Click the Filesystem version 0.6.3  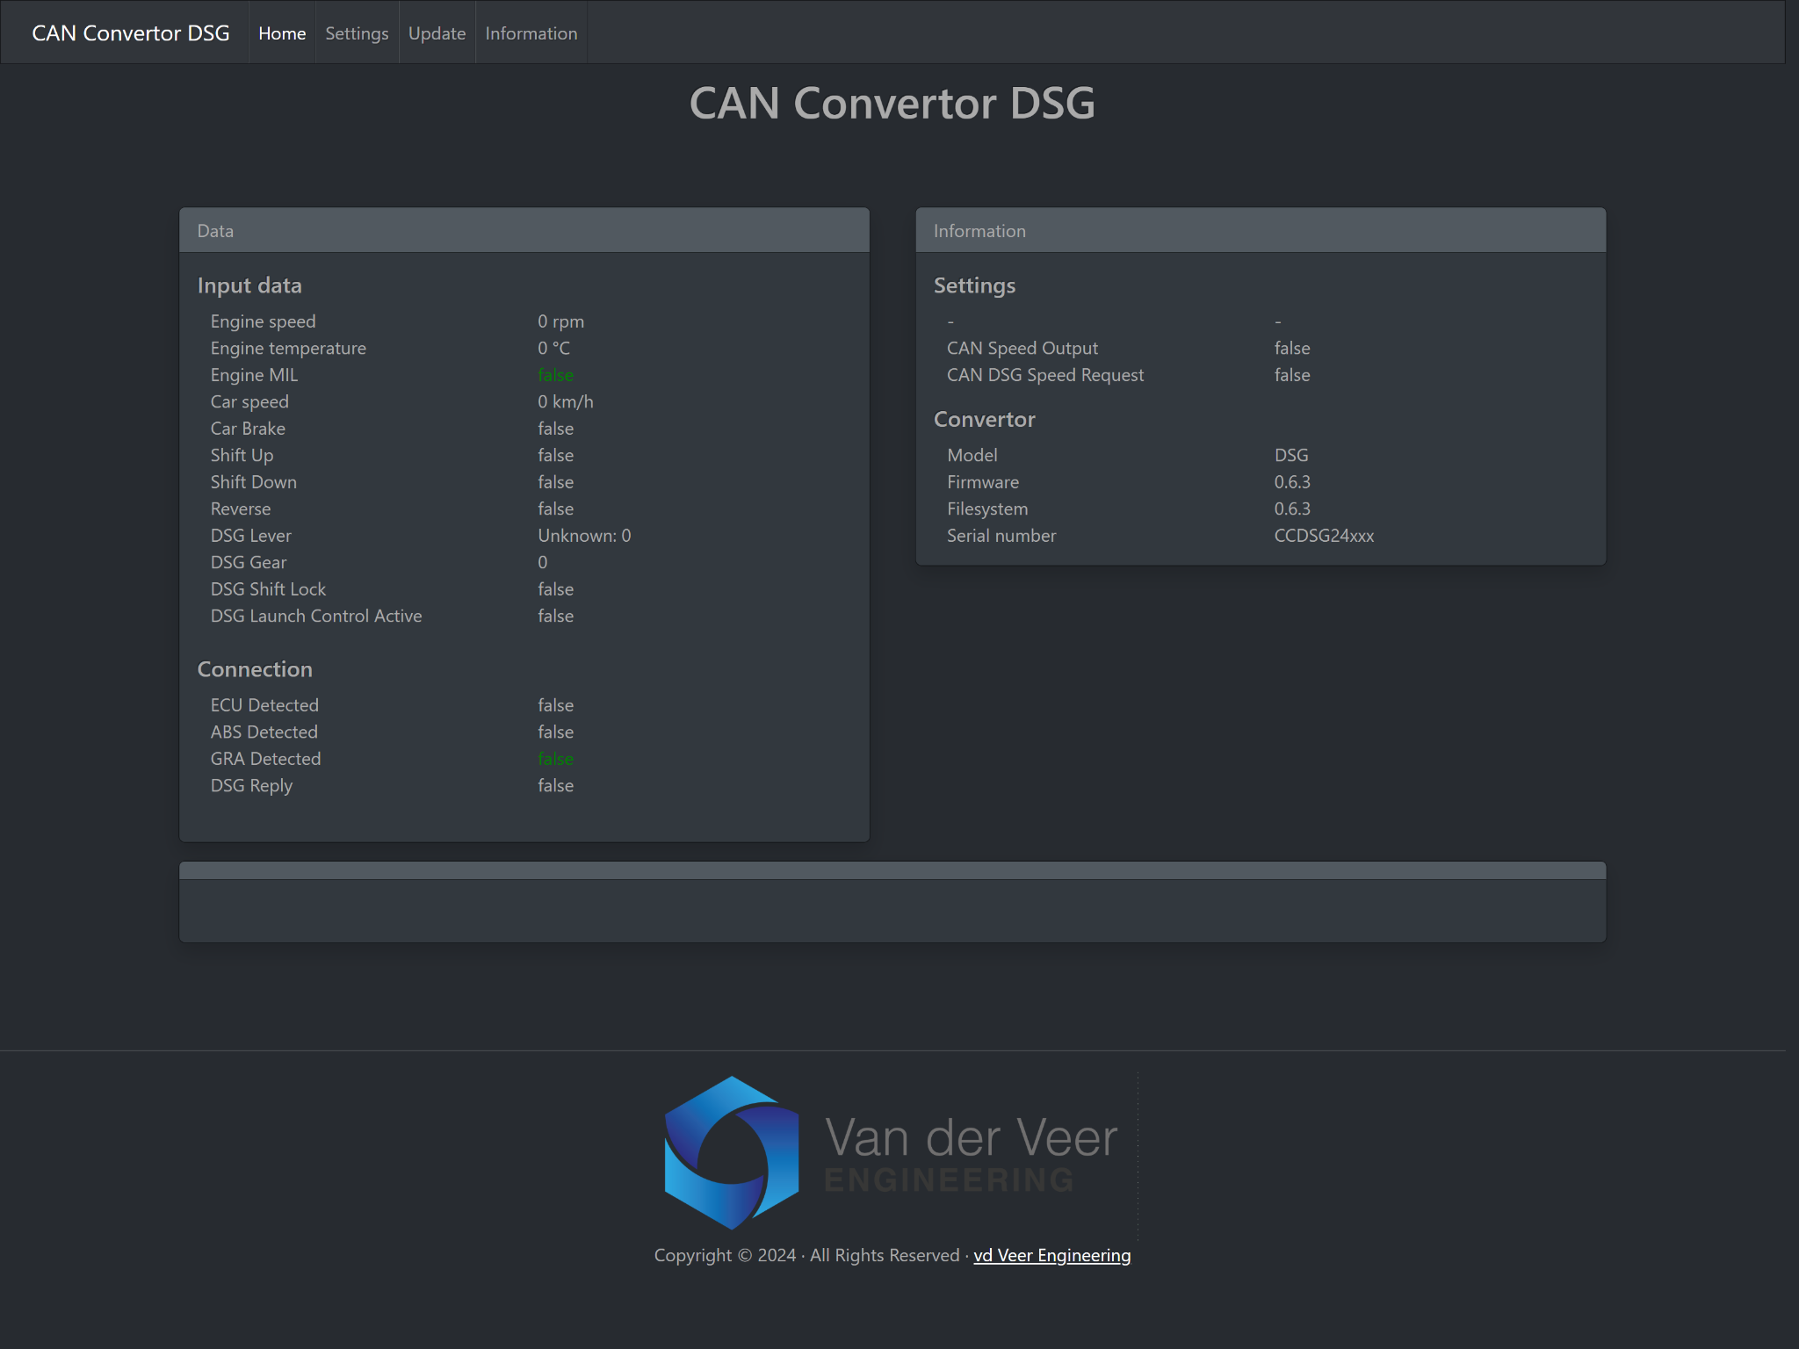click(x=1292, y=509)
